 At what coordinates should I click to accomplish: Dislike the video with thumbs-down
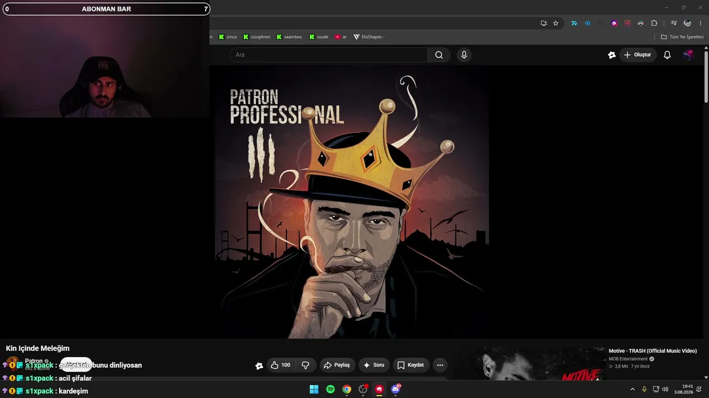point(306,365)
